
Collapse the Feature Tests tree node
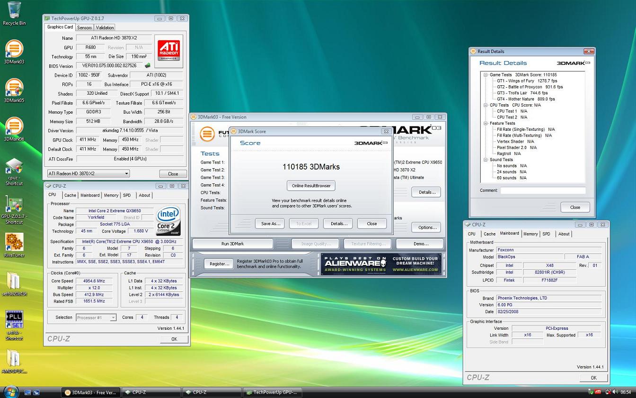[x=486, y=123]
